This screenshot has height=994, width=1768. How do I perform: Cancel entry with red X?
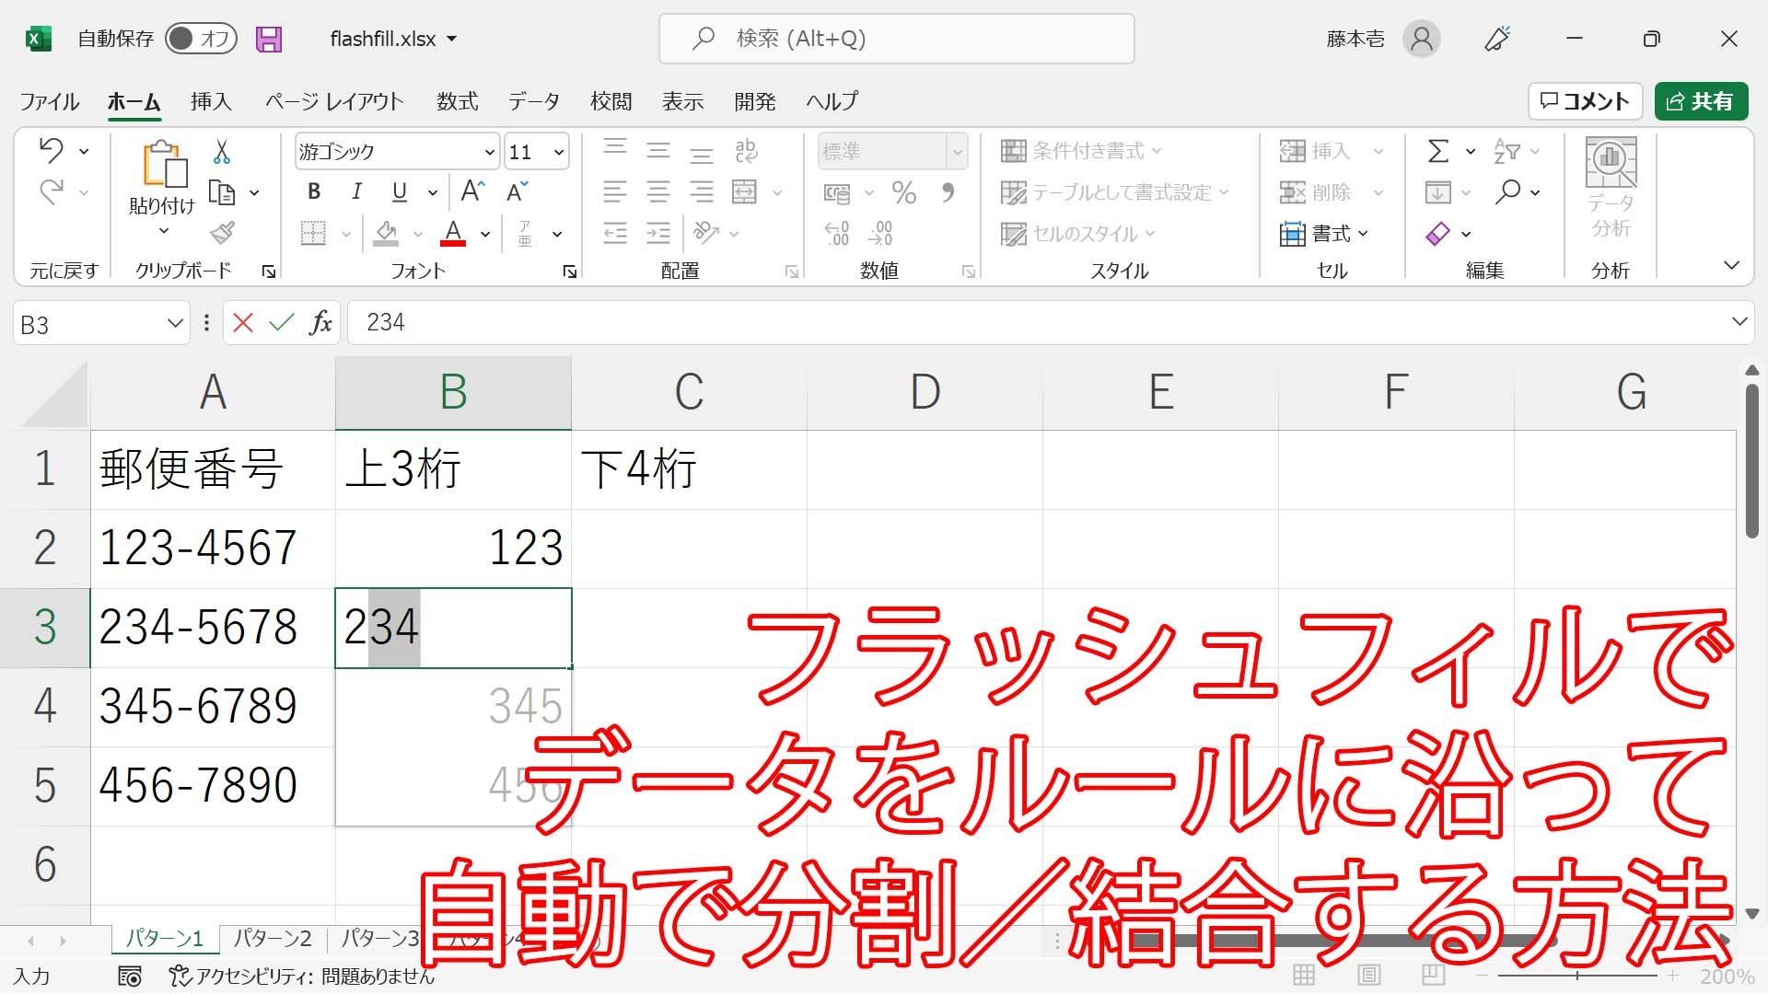(x=243, y=322)
